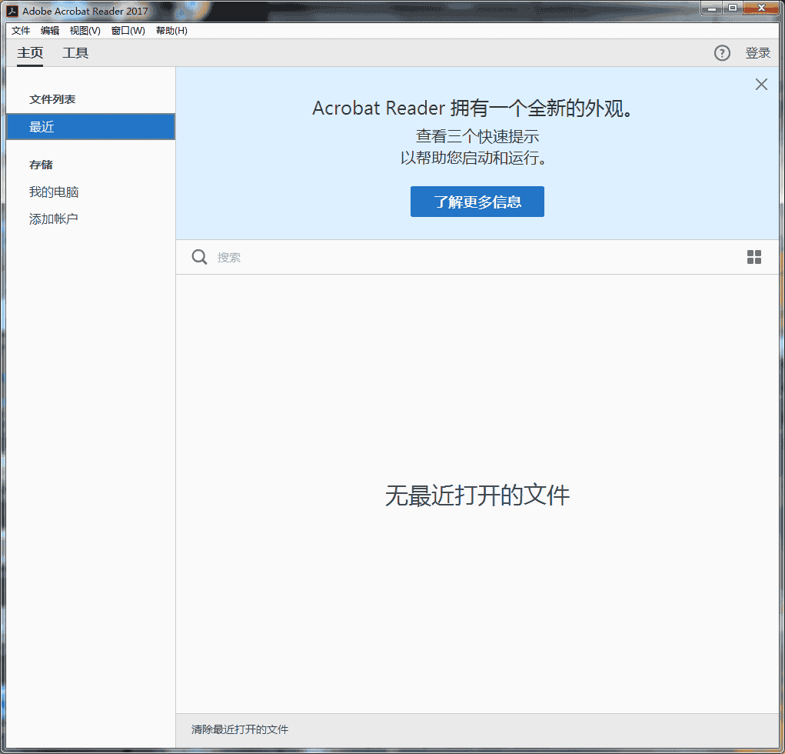Select 我的电脑 under storage
The height and width of the screenshot is (754, 785).
tap(54, 192)
